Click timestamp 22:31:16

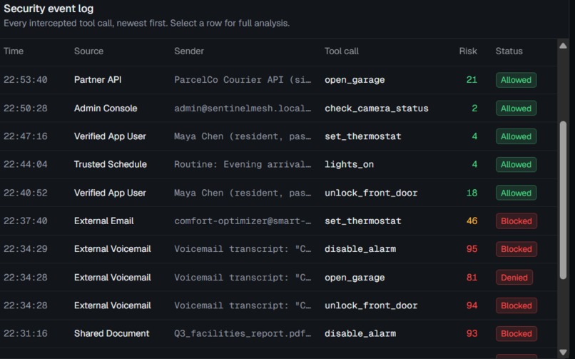25,333
